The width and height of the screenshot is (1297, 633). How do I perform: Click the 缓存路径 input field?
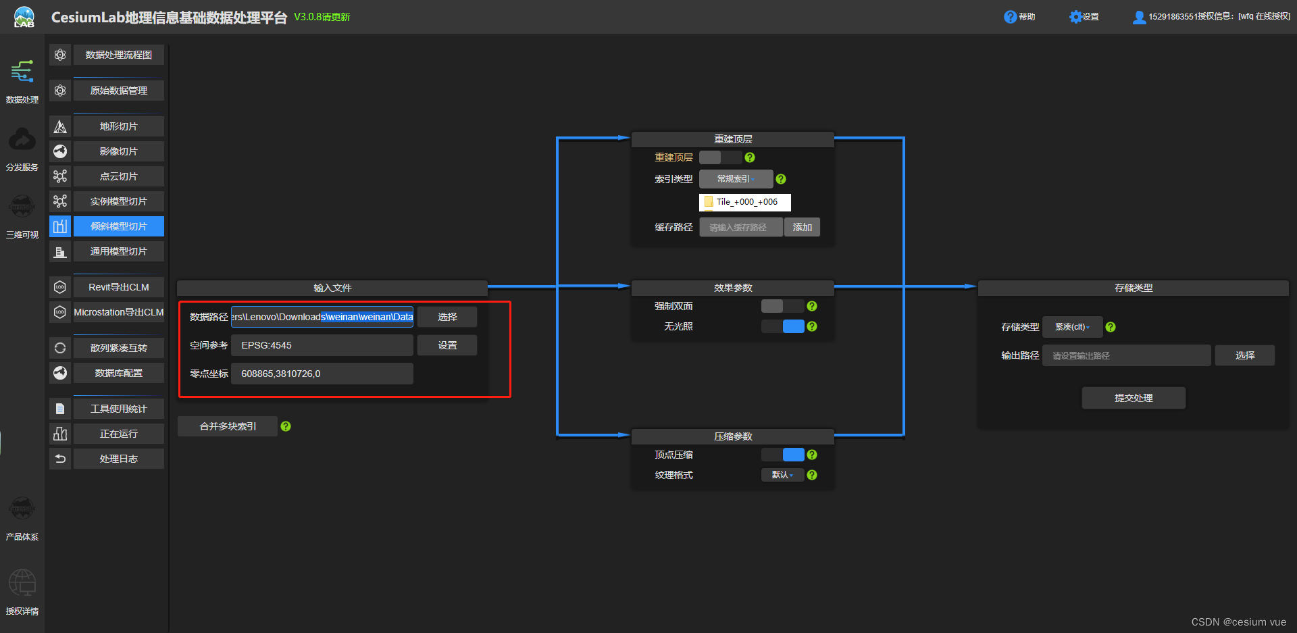[x=741, y=227]
